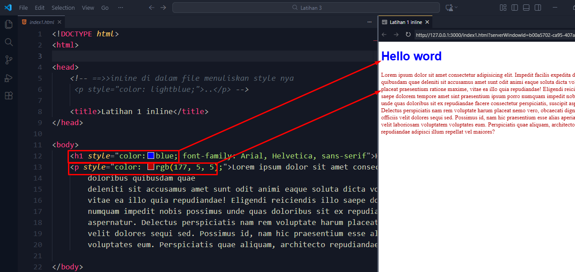Open the Source Control view
The height and width of the screenshot is (272, 575).
pyautogui.click(x=8, y=60)
